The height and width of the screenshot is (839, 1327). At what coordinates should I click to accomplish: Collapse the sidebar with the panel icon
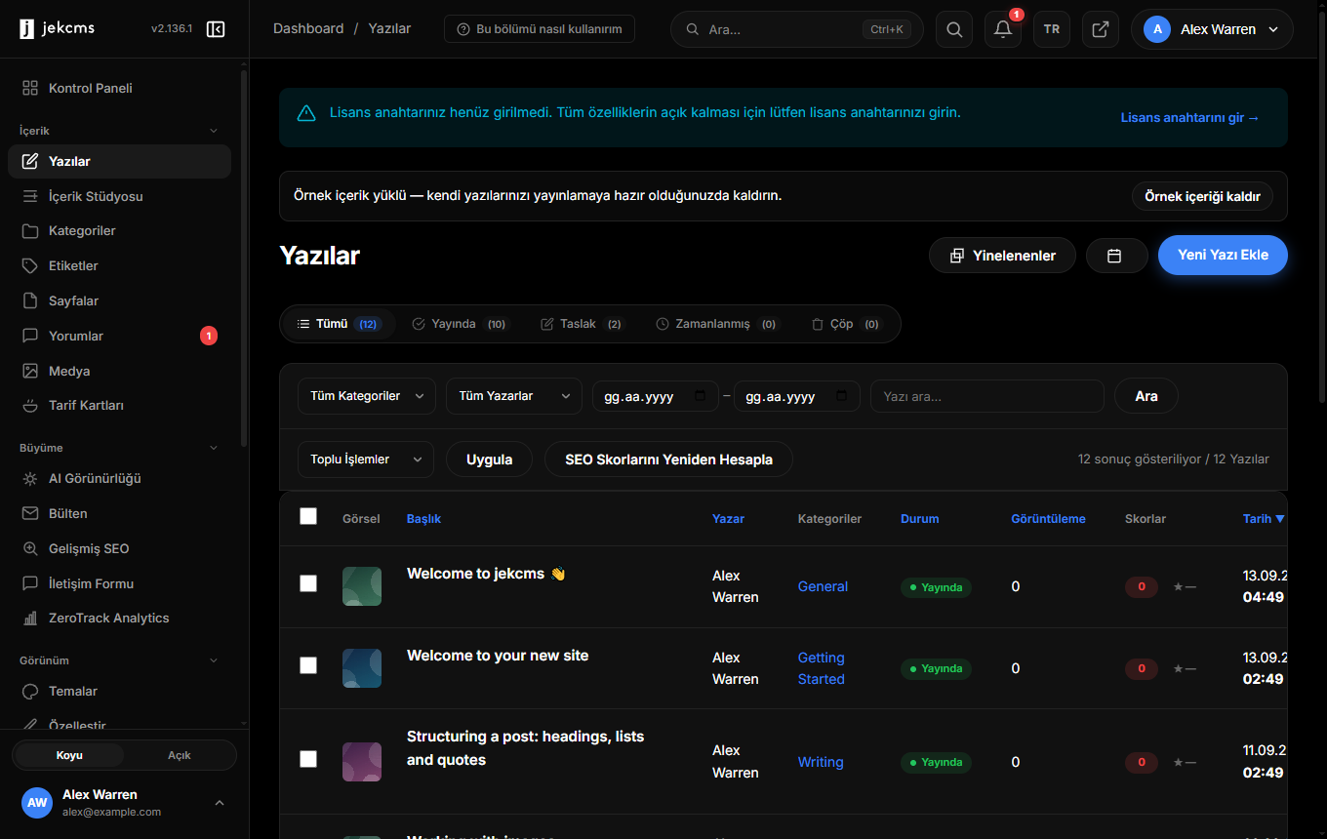tap(216, 29)
